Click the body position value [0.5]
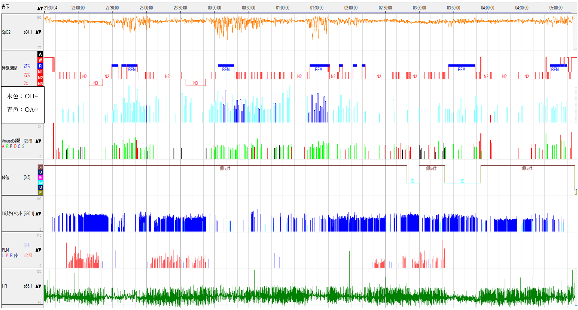This screenshot has height=310, width=578. pos(27,177)
